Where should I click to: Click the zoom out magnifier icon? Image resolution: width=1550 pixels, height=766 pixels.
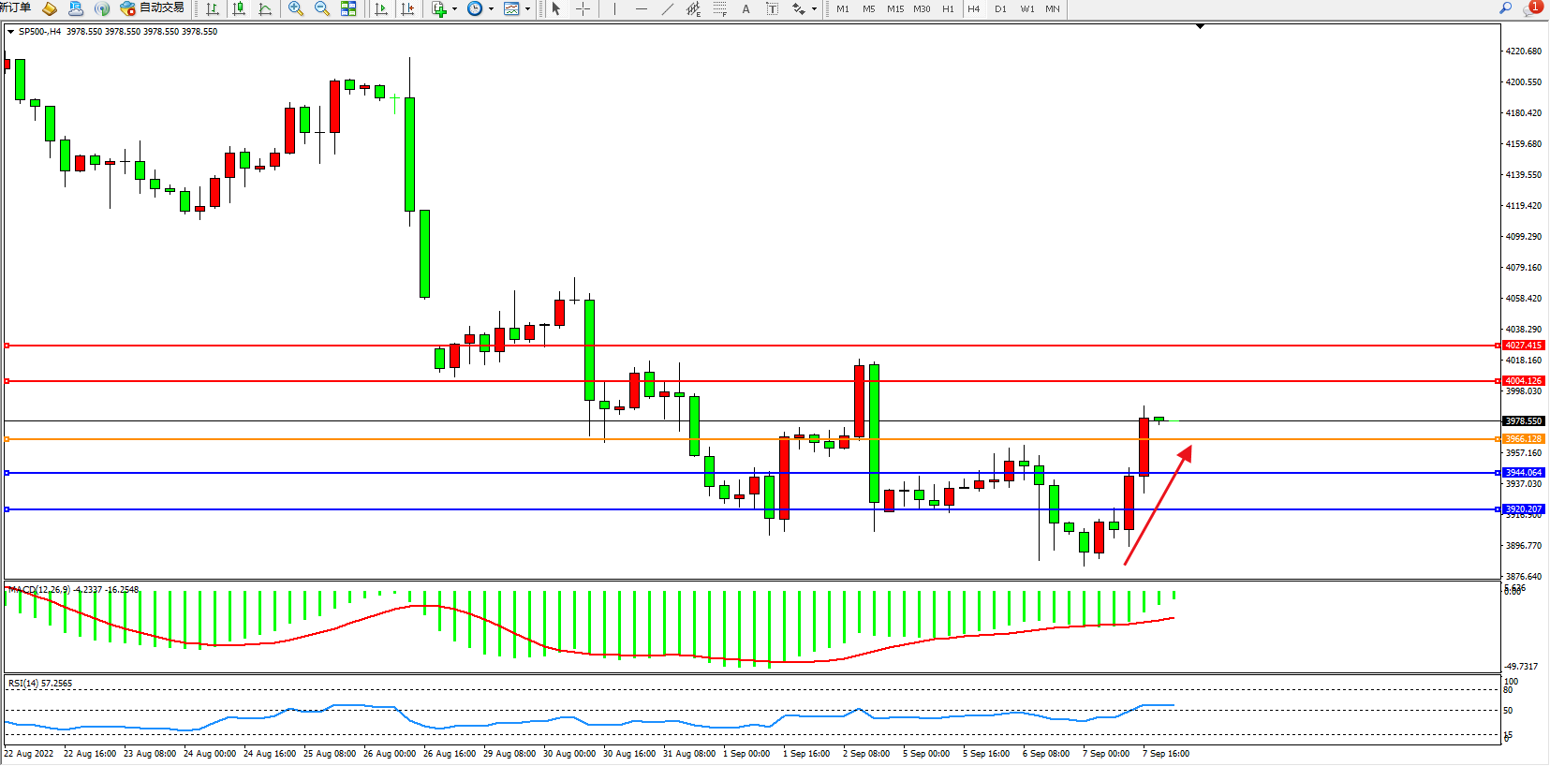[322, 8]
